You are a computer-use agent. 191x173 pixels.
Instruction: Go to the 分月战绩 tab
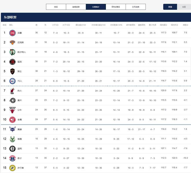click(x=136, y=7)
